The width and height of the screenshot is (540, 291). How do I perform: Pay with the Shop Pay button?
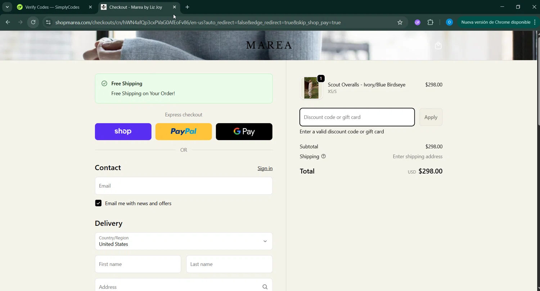(123, 131)
